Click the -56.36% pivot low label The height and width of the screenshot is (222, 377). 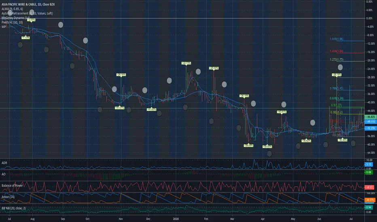[x=342, y=140]
